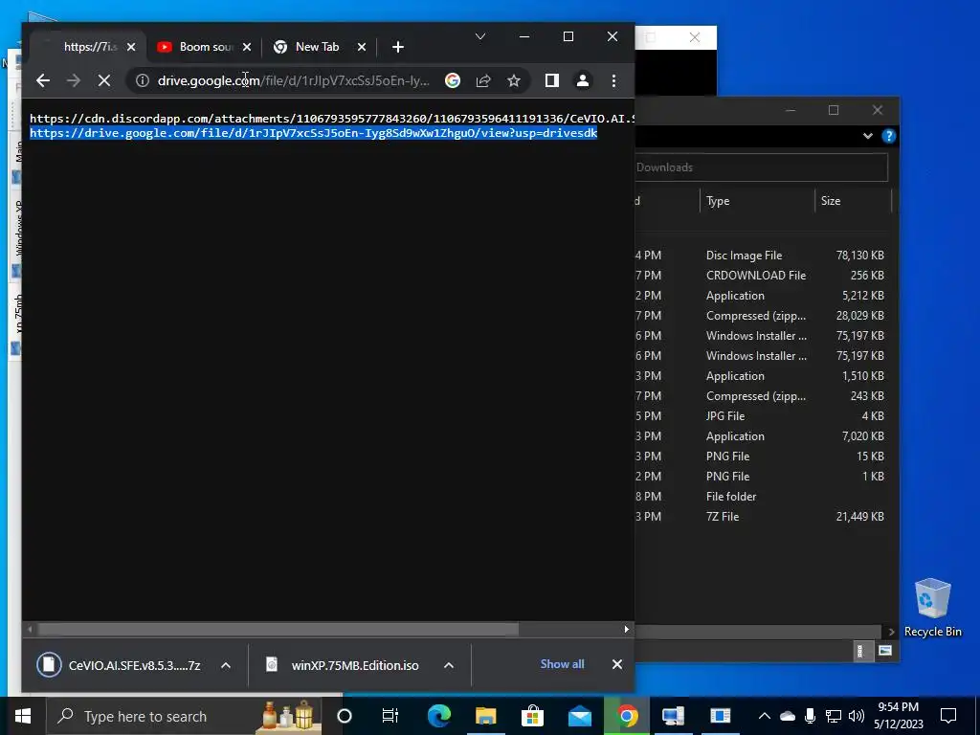The width and height of the screenshot is (980, 735).
Task: Launch Microsoft Edge from taskbar
Action: [x=438, y=716]
